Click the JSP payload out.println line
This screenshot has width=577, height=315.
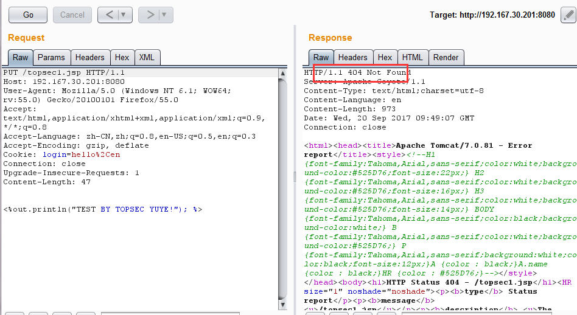[x=103, y=210]
